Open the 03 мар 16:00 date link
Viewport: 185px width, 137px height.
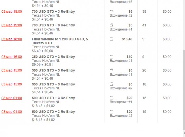coord(12,57)
